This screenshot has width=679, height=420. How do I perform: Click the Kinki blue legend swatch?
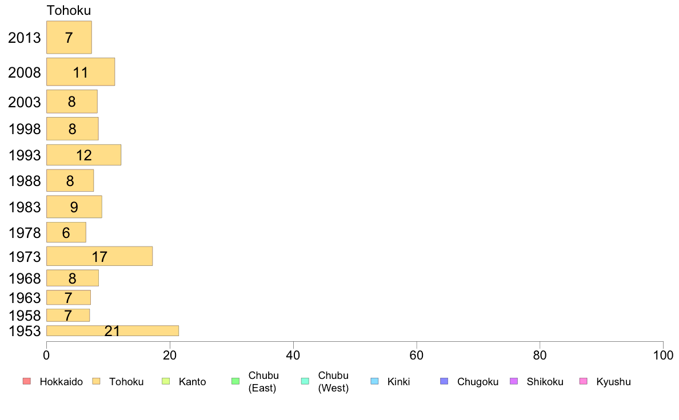coord(374,381)
